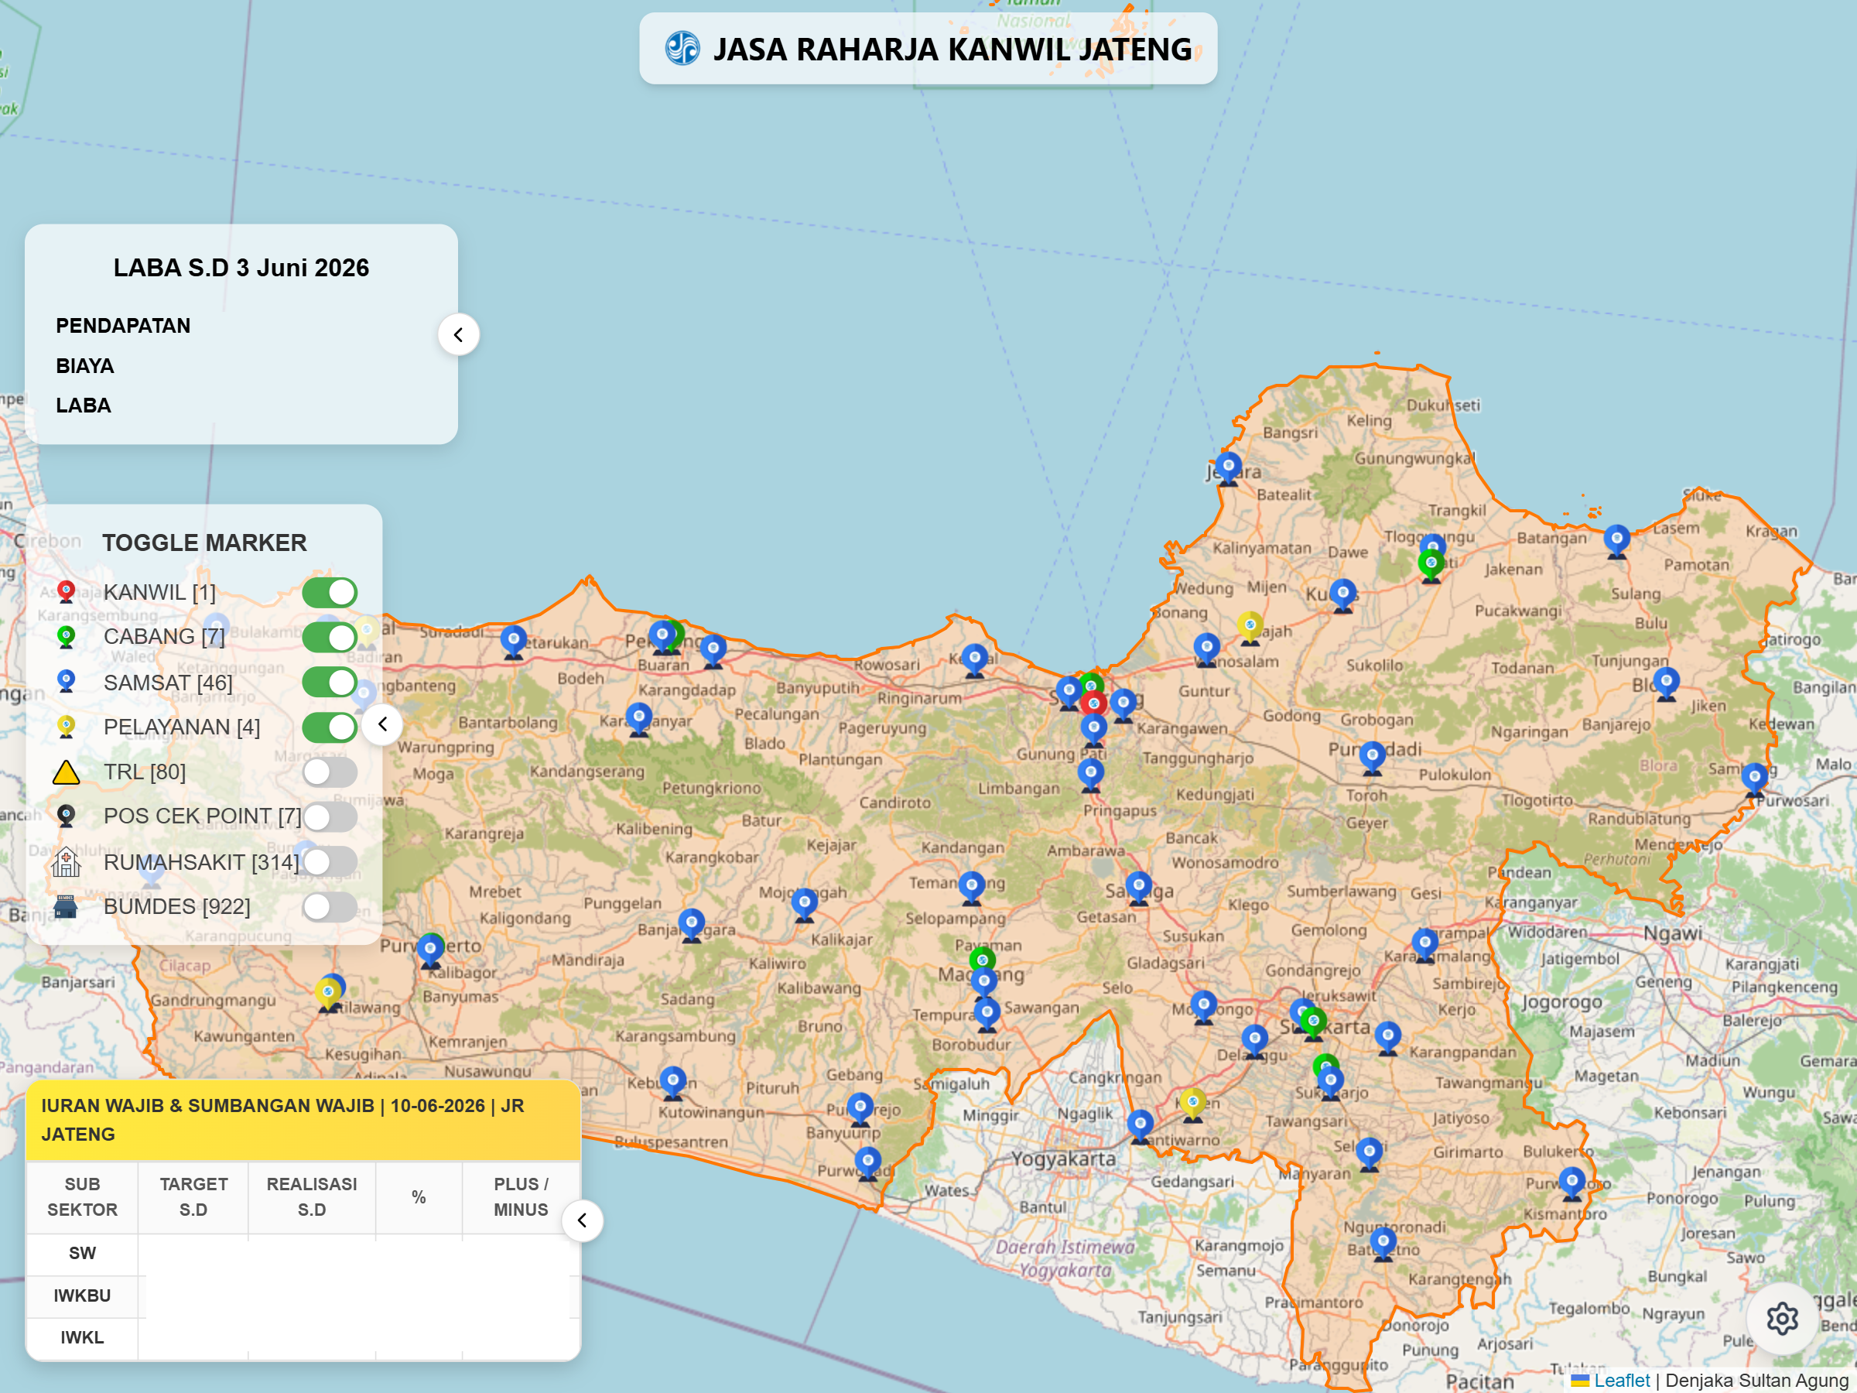Screen dimensions: 1857x1393
Task: Click the BUMDES building legend icon
Action: (66, 907)
